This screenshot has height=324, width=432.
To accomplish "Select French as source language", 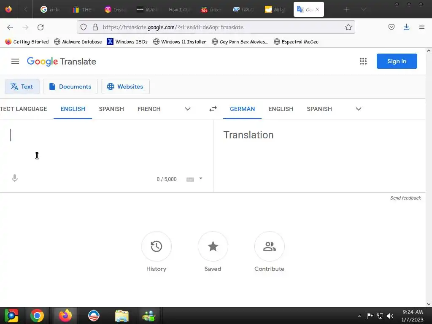I will click(x=149, y=109).
